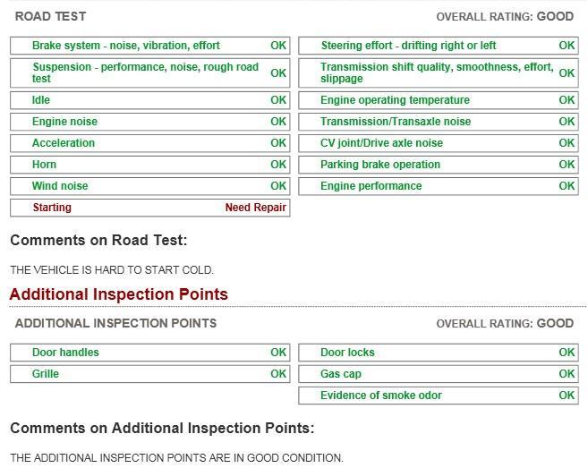Image resolution: width=588 pixels, height=468 pixels.
Task: Click the Idle inspection item
Action: coord(149,100)
